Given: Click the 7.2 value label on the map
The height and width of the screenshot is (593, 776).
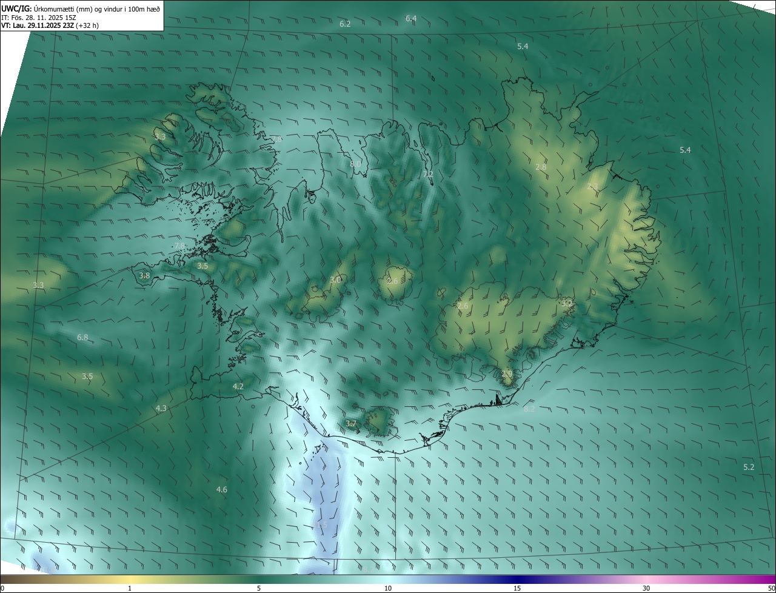Looking at the screenshot, I should click(x=428, y=174).
